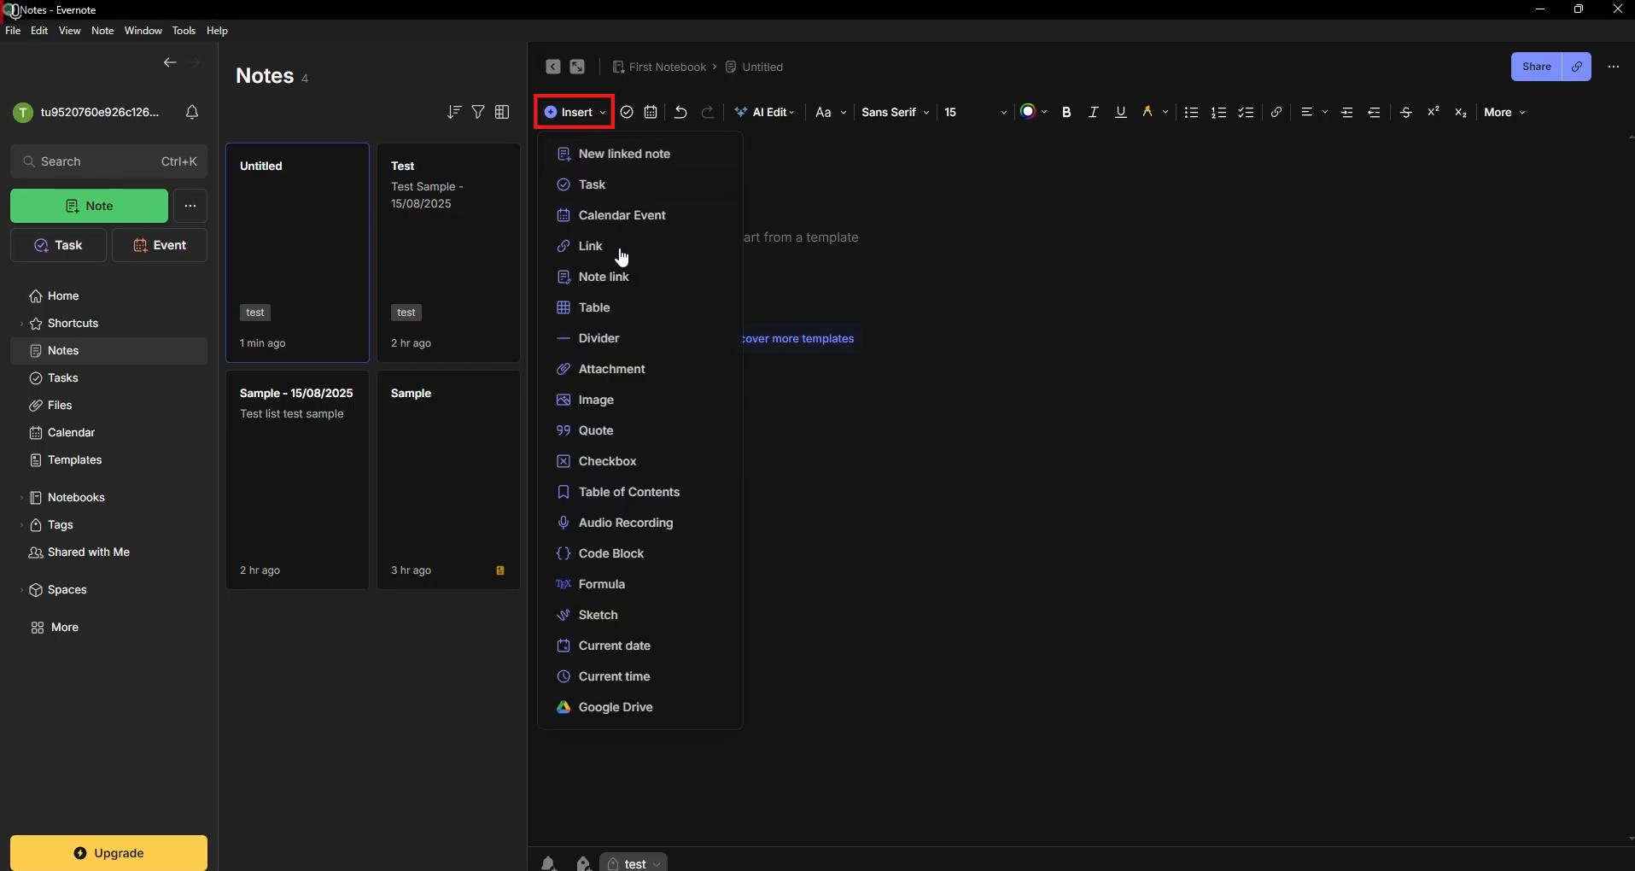Click the Share button
Screen dimensions: 1635x871
click(1537, 67)
